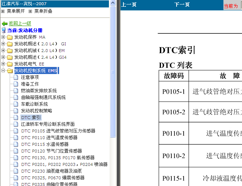Image resolution: width=242 pixels, height=186 pixels.
Task: Click the 菜单展开 menu icon
Action: click(x=3, y=11)
